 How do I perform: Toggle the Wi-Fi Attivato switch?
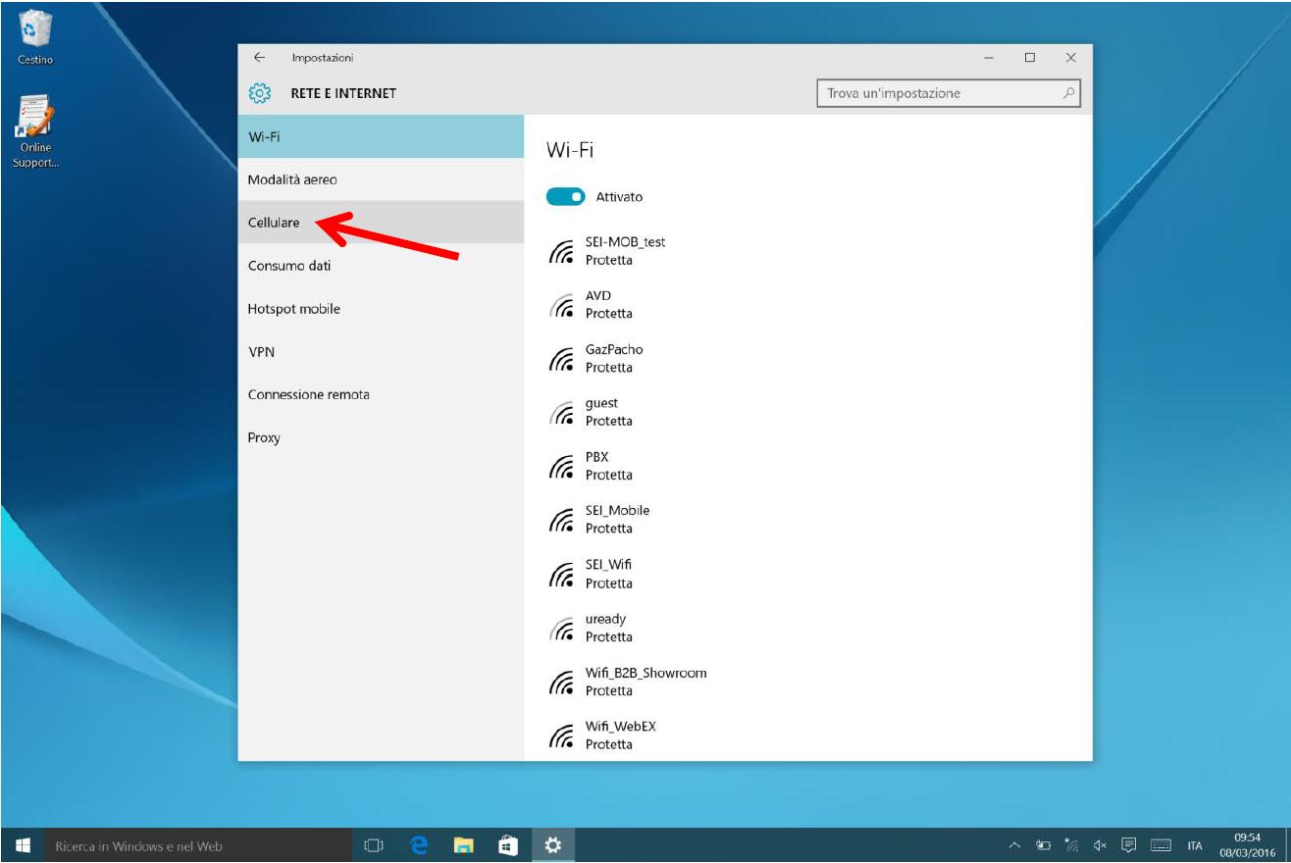(x=565, y=197)
